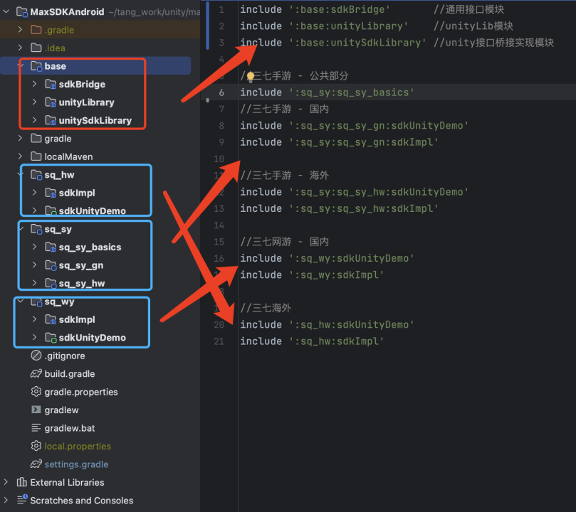Viewport: 576px width, 512px height.
Task: Click the gradle folder icon
Action: (x=36, y=138)
